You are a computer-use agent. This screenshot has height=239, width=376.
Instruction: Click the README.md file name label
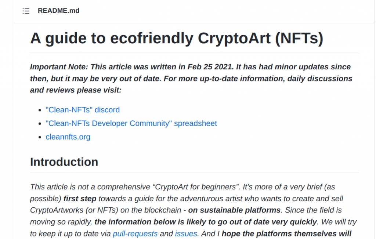[x=58, y=11]
